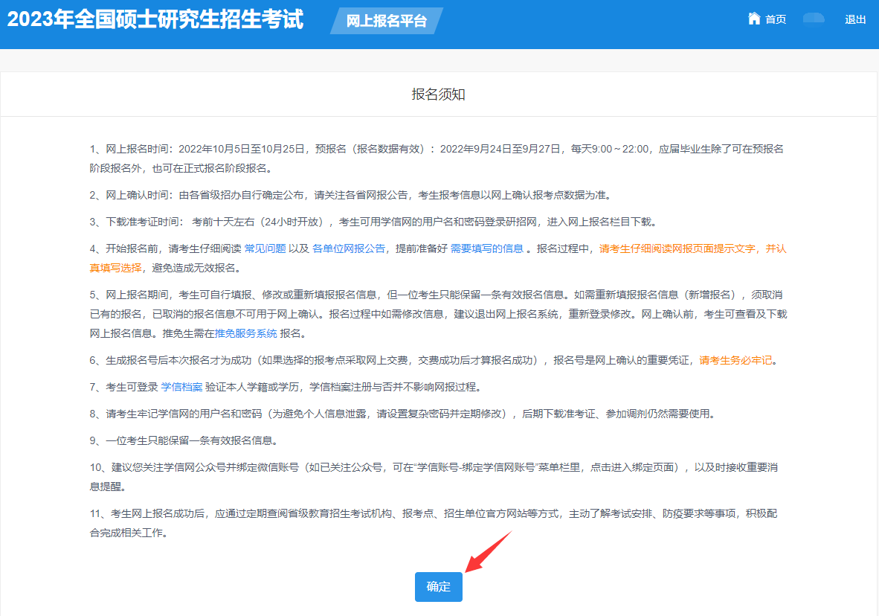
Task: Click the 报名须知 section heading
Action: 439,94
